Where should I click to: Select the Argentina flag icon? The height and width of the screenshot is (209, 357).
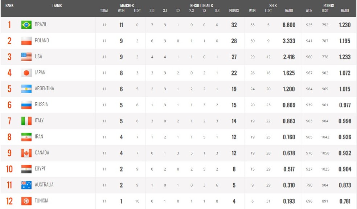pyautogui.click(x=26, y=89)
